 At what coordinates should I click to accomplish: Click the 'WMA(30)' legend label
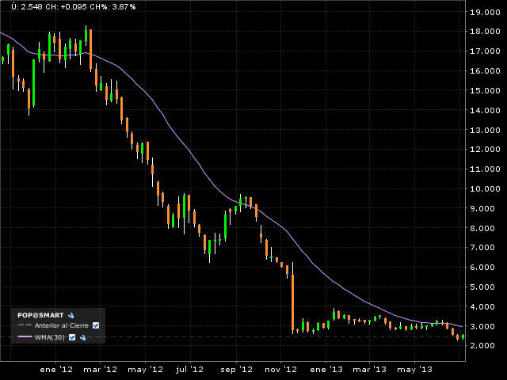(x=50, y=337)
